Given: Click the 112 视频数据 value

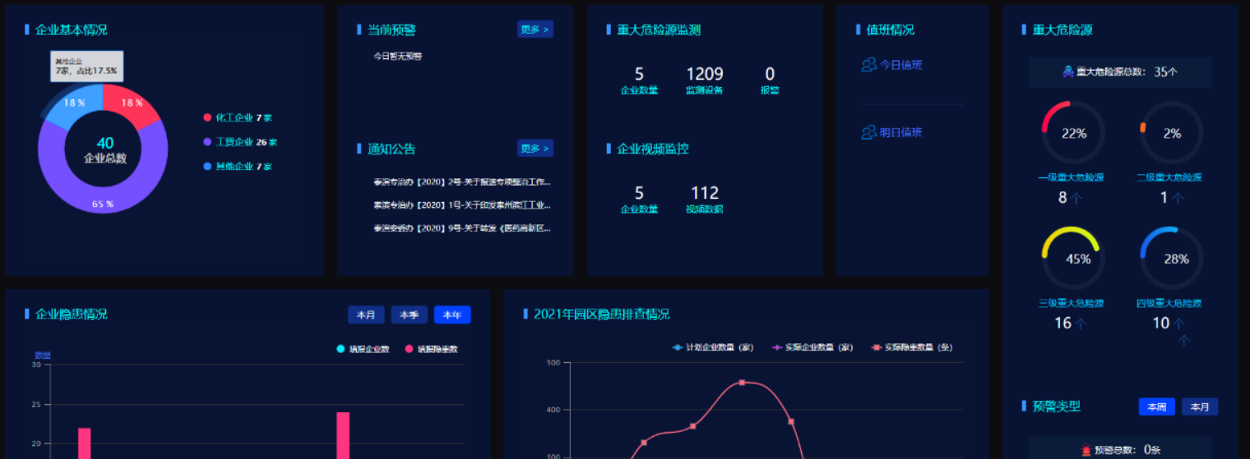Looking at the screenshot, I should 705,193.
